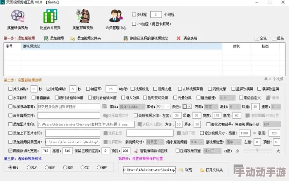
Task: Open 批量合并视频 tool icon
Action: pos(50,16)
